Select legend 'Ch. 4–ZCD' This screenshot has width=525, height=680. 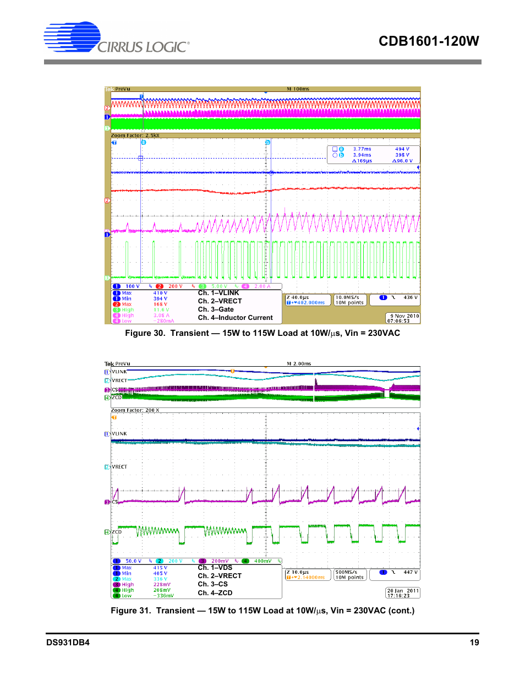215,593
